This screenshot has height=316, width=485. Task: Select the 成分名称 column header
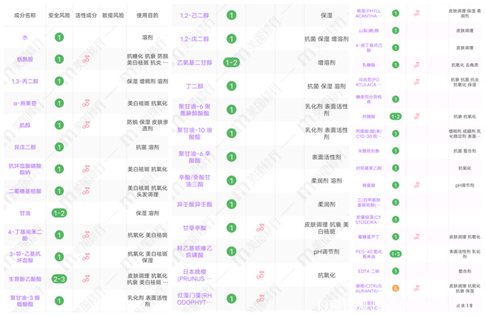click(x=25, y=15)
